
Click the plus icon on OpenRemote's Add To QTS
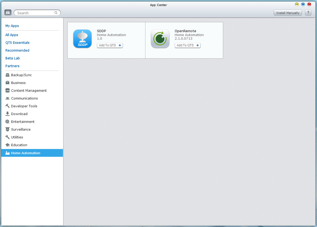[198, 45]
